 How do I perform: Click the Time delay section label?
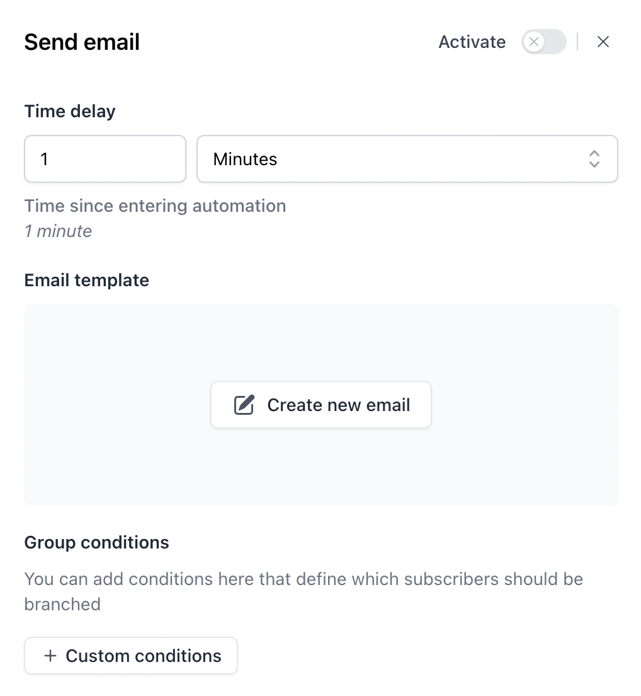[x=70, y=111]
